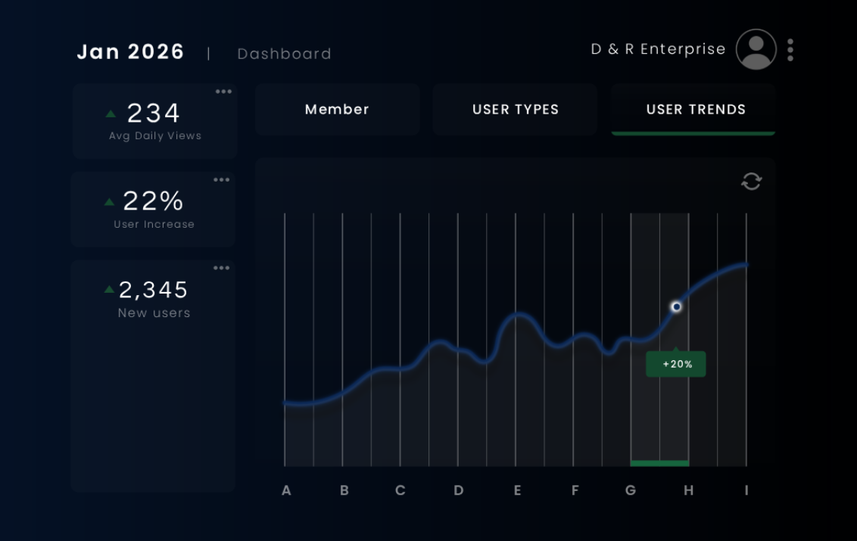Screen dimensions: 857x541
Task: Select the E label on chart axis
Action: [x=517, y=490]
